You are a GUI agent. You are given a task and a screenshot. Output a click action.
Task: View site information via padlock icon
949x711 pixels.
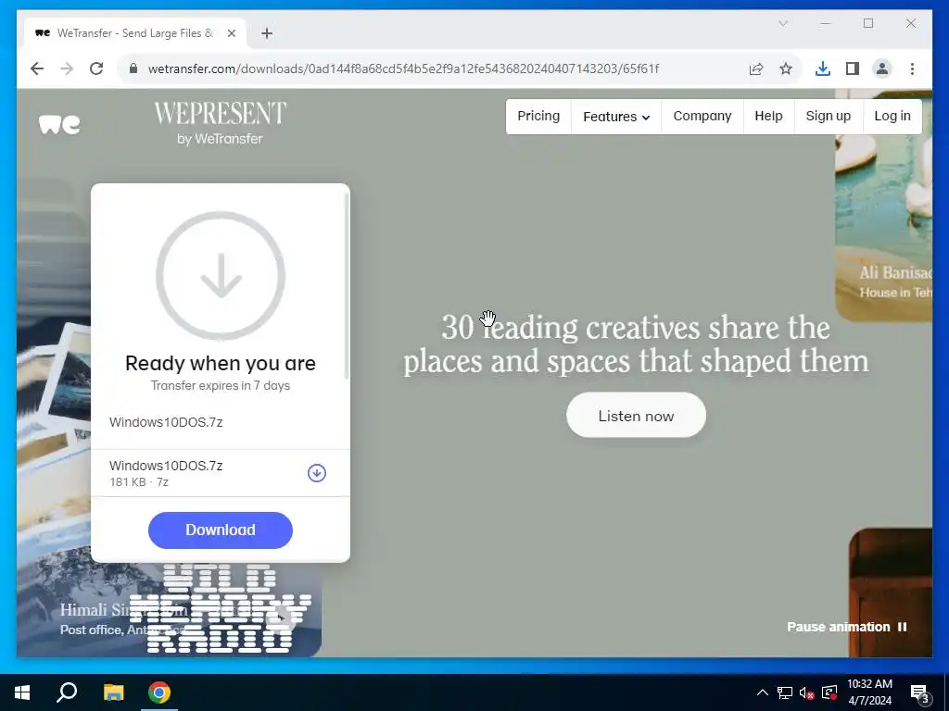click(x=133, y=69)
